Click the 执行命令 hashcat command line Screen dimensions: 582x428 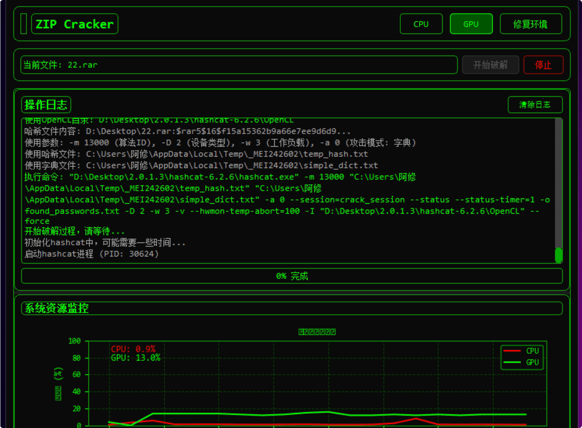pos(288,199)
